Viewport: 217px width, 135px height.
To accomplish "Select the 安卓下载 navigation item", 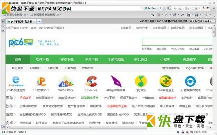I will click(67, 60).
